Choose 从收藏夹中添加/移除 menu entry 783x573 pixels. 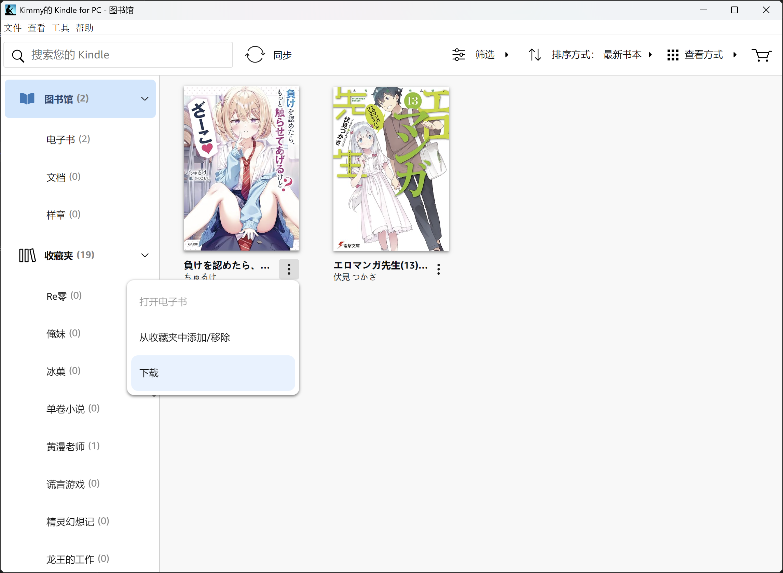[x=213, y=338]
